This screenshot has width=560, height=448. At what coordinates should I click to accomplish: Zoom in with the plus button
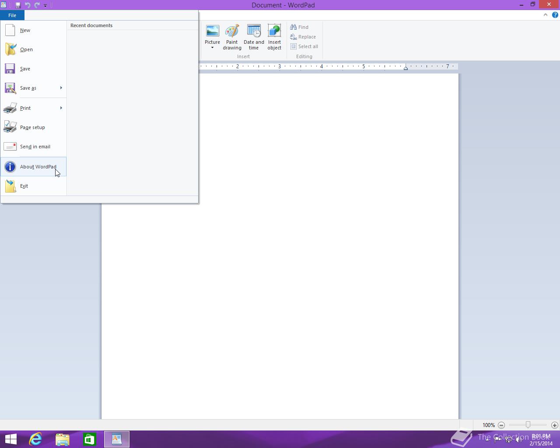555,425
